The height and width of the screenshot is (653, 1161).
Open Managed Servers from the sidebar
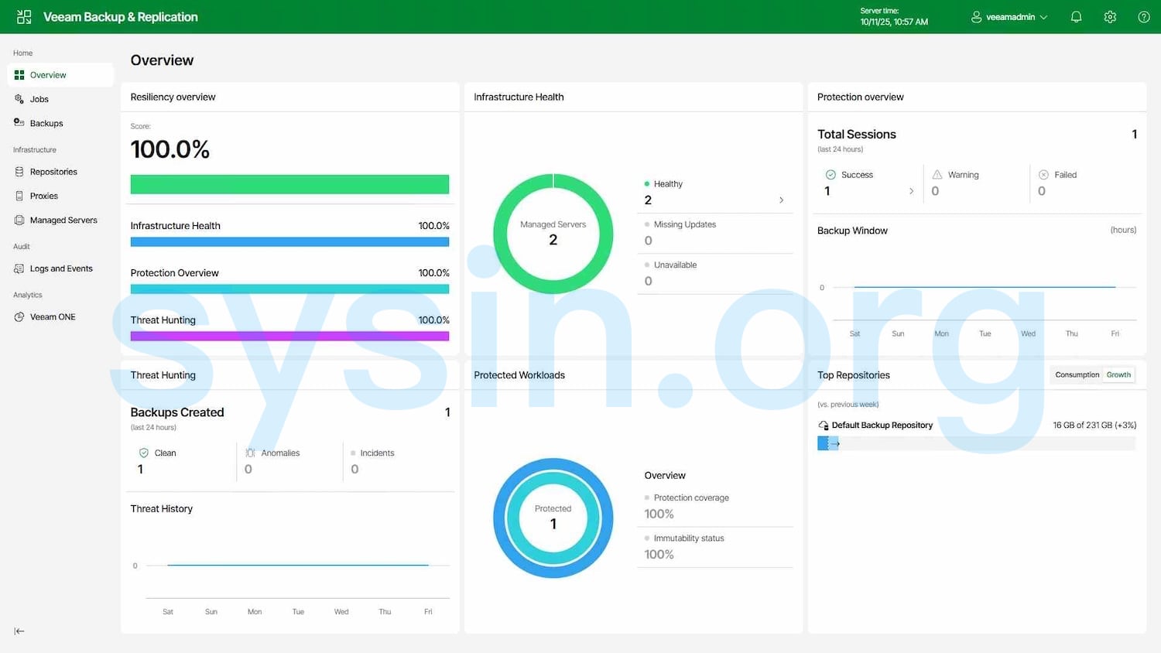pyautogui.click(x=64, y=220)
